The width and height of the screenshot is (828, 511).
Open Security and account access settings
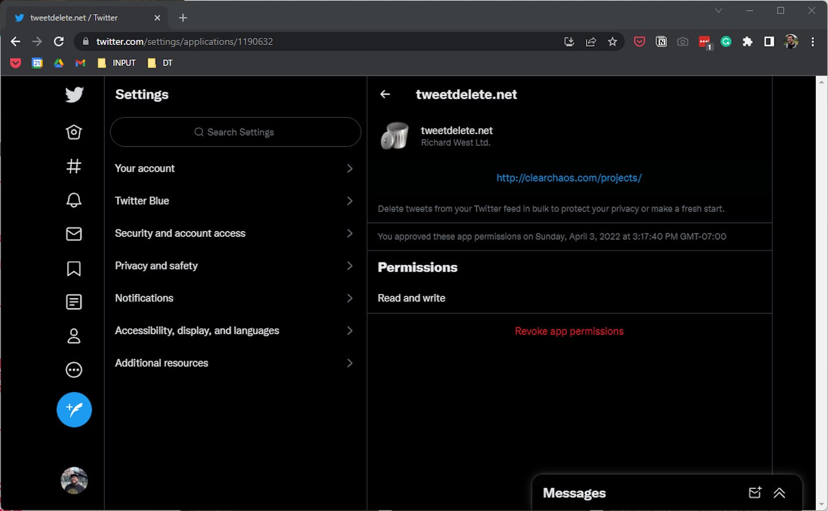click(x=180, y=233)
